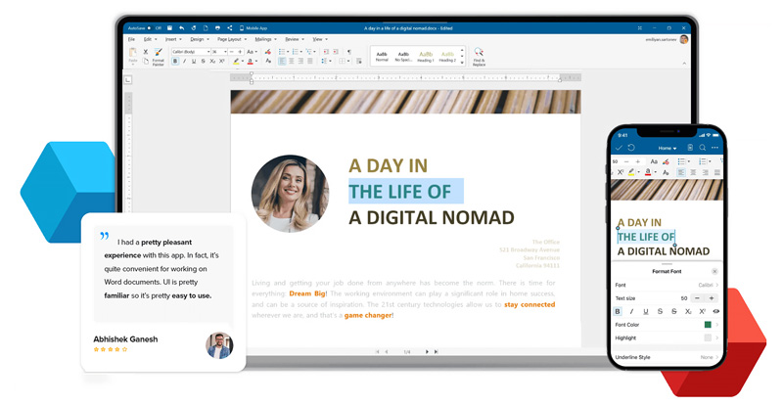Show paragraph marks with the pilcrow icon
This screenshot has height=405, width=783.
tap(349, 52)
